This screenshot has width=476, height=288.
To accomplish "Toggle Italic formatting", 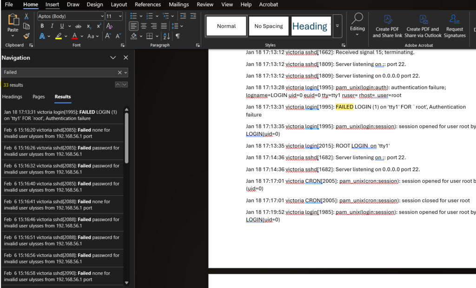I will (x=52, y=26).
